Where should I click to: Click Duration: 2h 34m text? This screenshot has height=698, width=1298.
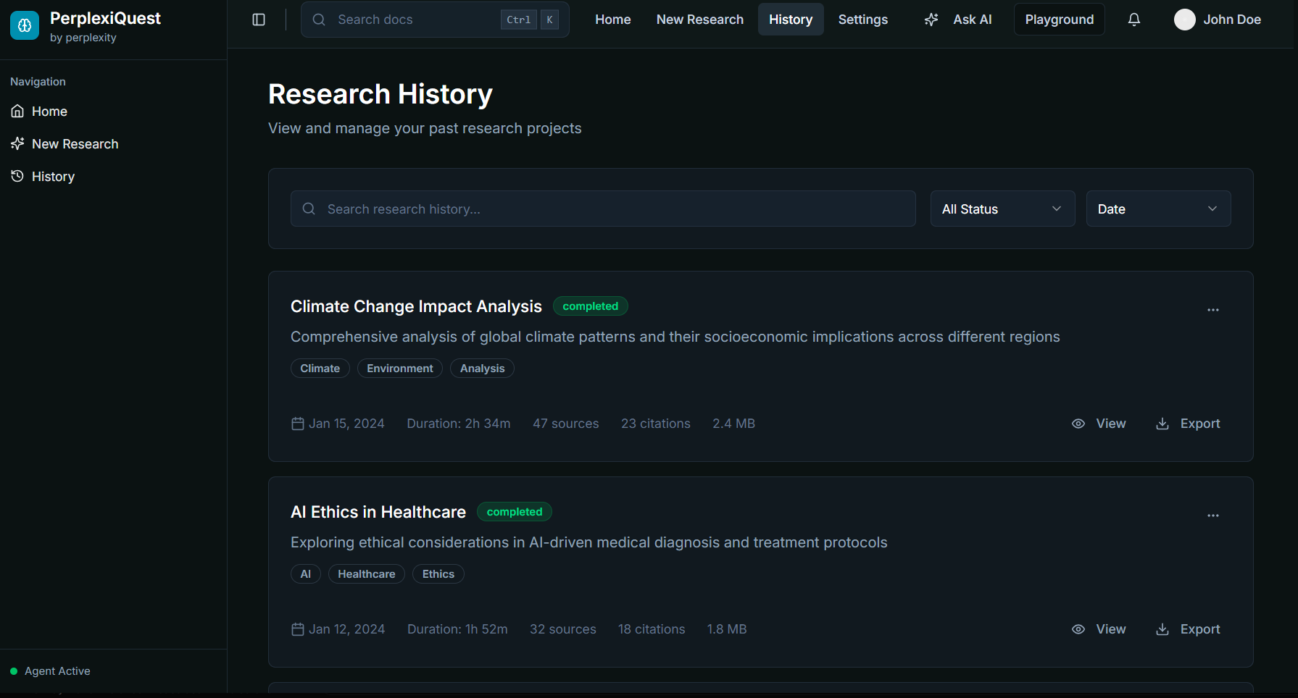pyautogui.click(x=459, y=424)
